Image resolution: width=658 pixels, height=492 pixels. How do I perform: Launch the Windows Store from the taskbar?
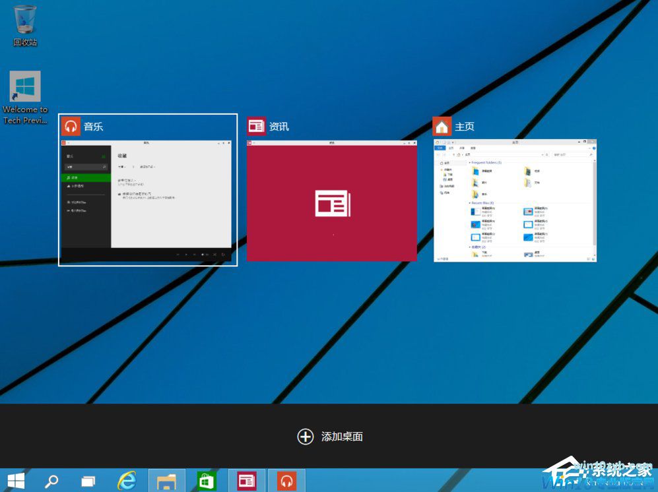tap(206, 481)
